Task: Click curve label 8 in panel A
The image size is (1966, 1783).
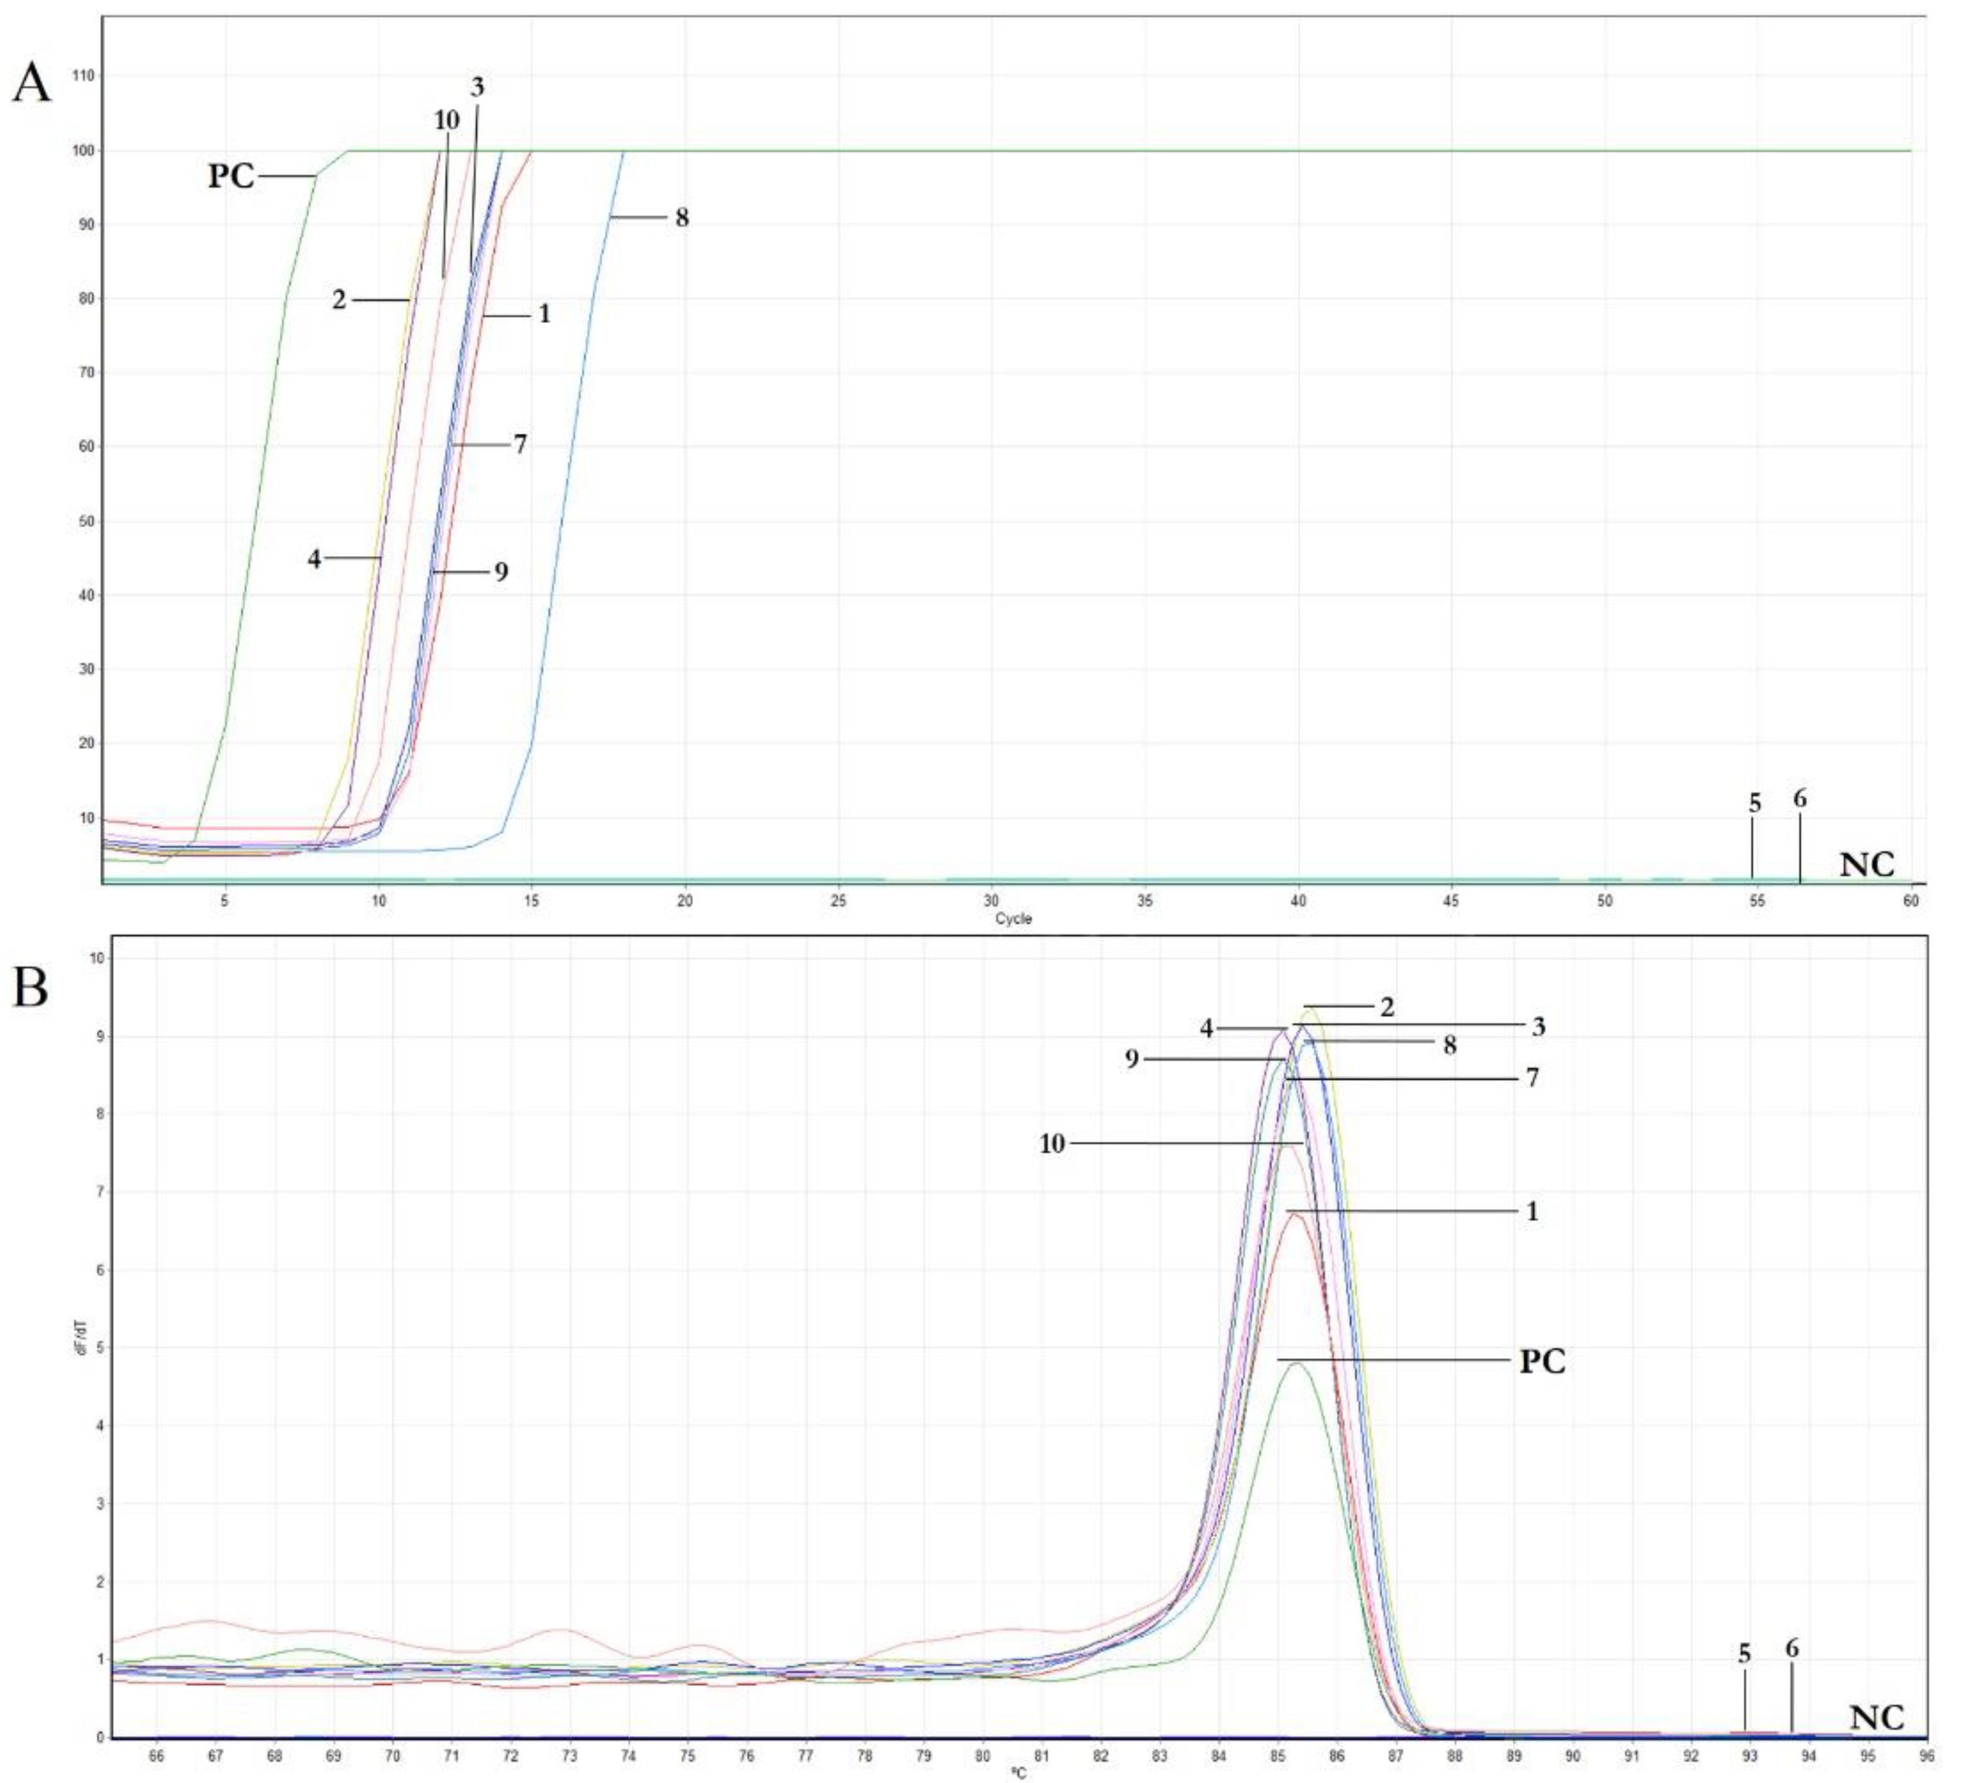Action: [681, 218]
